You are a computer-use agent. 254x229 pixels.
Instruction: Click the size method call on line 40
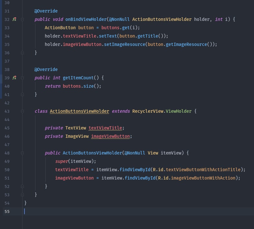(x=89, y=86)
